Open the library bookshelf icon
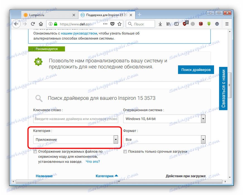The image size is (243, 195). (x=168, y=24)
